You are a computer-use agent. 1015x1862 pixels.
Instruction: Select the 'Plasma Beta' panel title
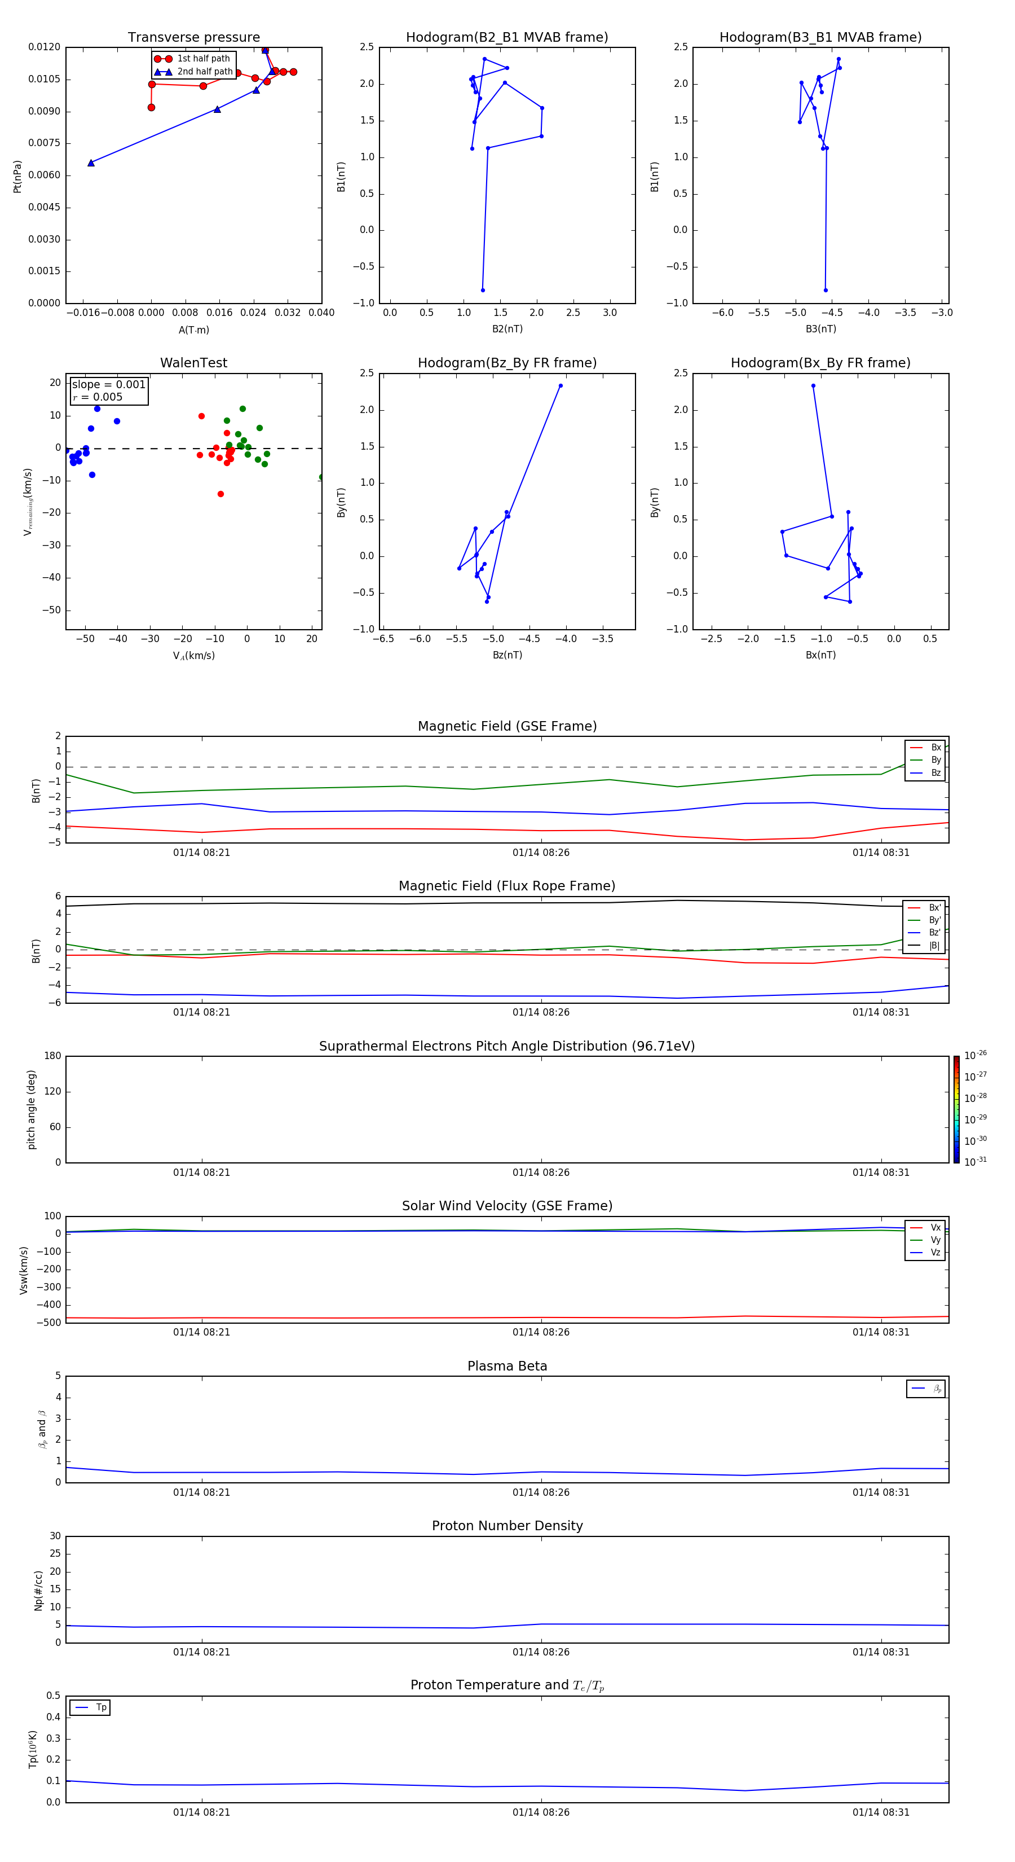point(507,1366)
